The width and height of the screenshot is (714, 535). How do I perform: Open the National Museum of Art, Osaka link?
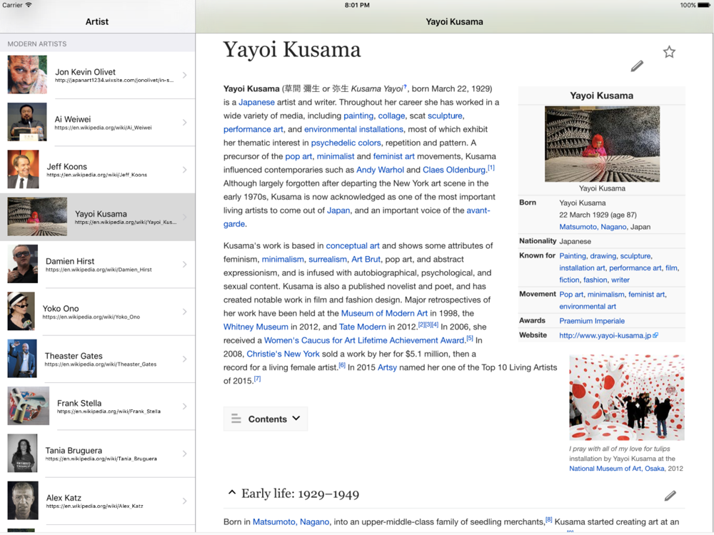(x=617, y=469)
